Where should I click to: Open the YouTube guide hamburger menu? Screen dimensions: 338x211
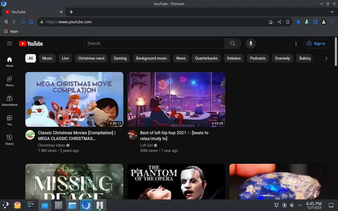(10, 44)
